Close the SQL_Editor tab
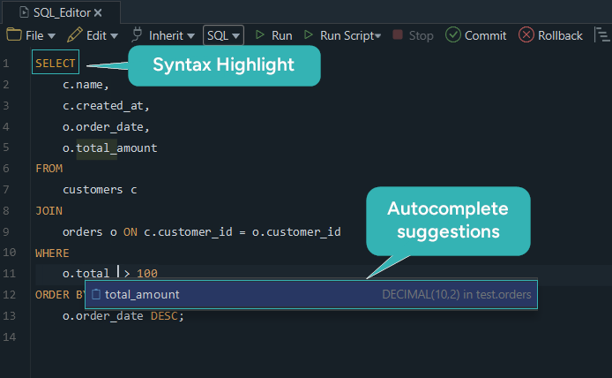Viewport: 612px width, 378px height. pos(98,13)
